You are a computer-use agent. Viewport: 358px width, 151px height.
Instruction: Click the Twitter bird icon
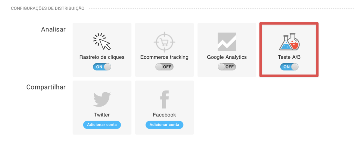tap(102, 99)
